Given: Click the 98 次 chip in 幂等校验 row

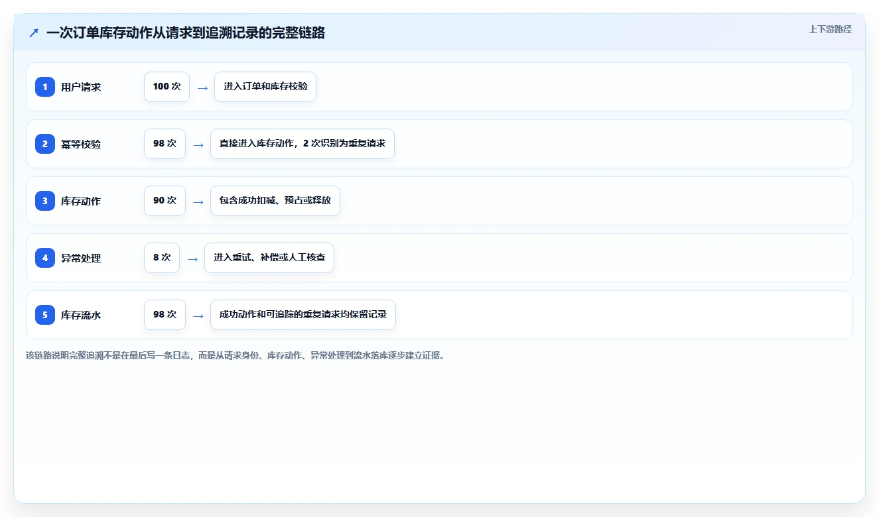Looking at the screenshot, I should tap(165, 144).
